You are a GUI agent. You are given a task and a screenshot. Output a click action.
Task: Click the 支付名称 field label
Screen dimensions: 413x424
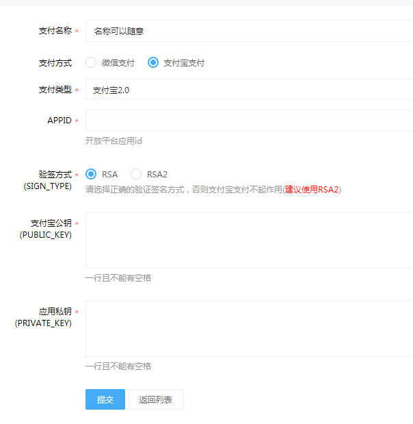click(x=55, y=31)
